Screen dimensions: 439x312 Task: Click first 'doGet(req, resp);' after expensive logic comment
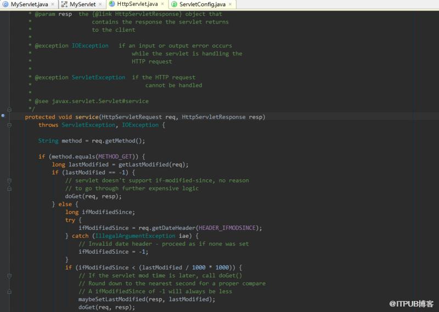pos(93,196)
